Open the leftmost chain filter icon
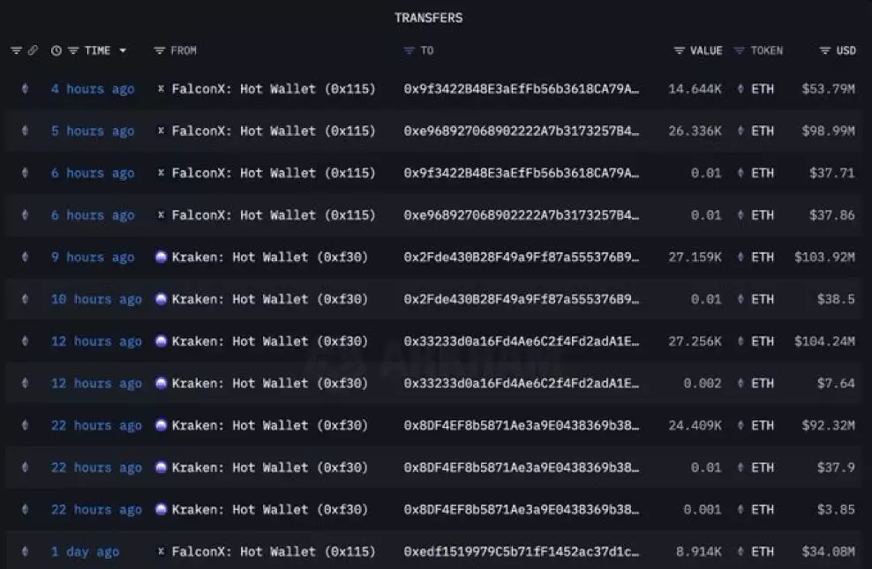This screenshot has height=569, width=872. coord(16,51)
